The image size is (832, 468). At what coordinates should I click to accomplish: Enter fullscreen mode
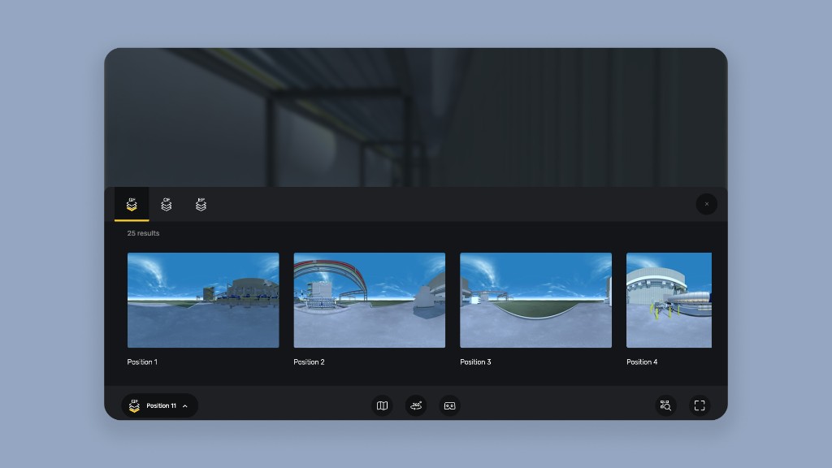pyautogui.click(x=700, y=405)
